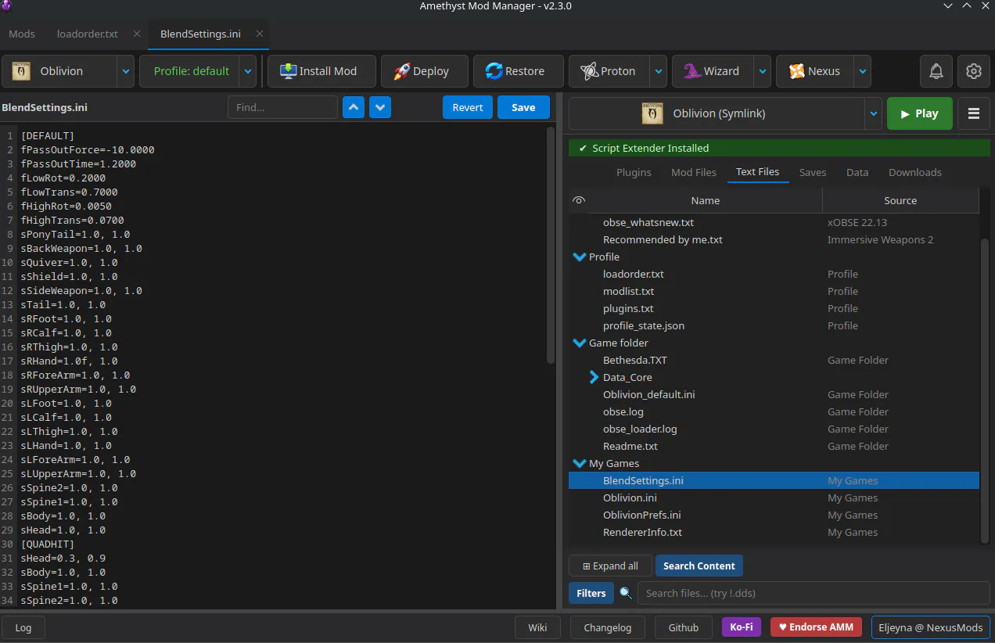The height and width of the screenshot is (643, 995).
Task: Switch to the Mods tab
Action: pos(22,34)
